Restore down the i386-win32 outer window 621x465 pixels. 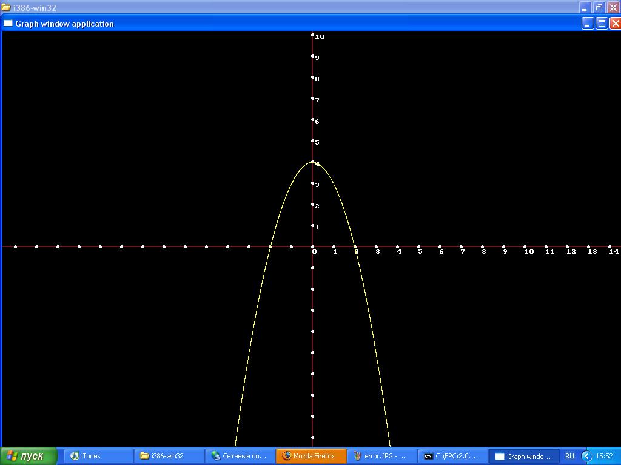[x=599, y=8]
